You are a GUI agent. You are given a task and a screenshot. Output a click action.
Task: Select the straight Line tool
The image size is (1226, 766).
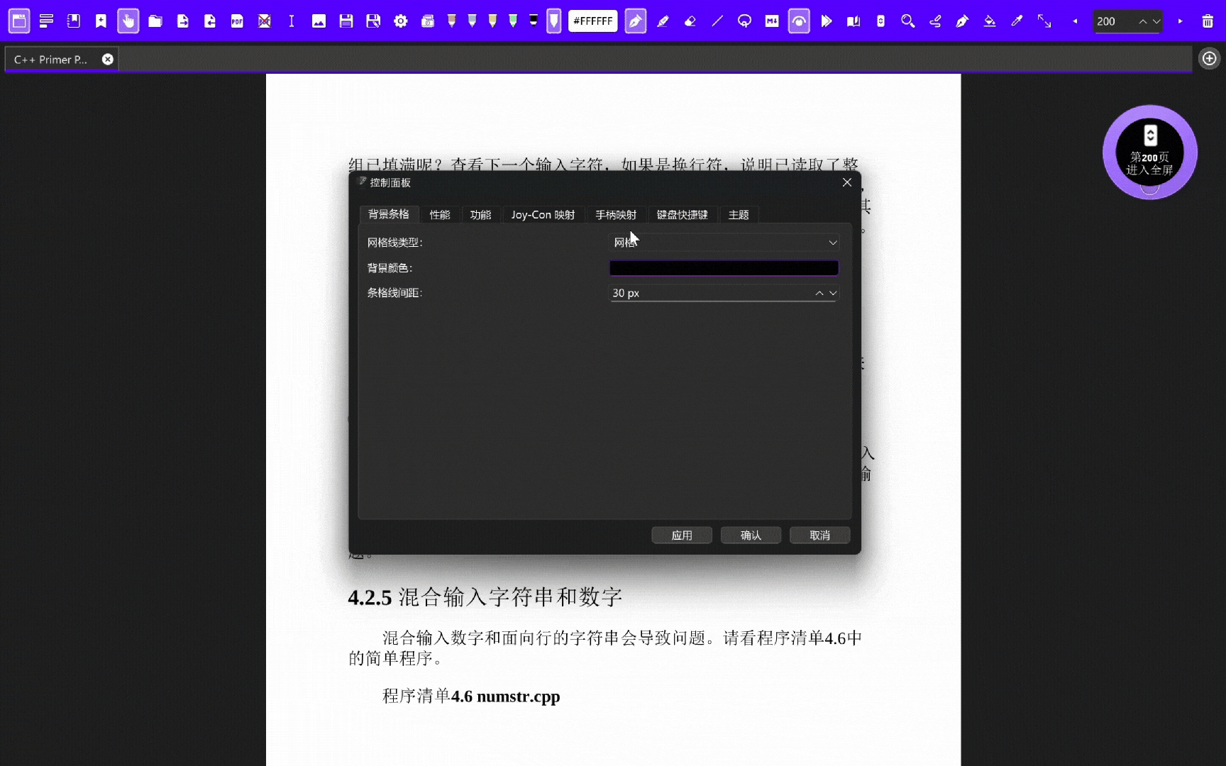tap(717, 21)
